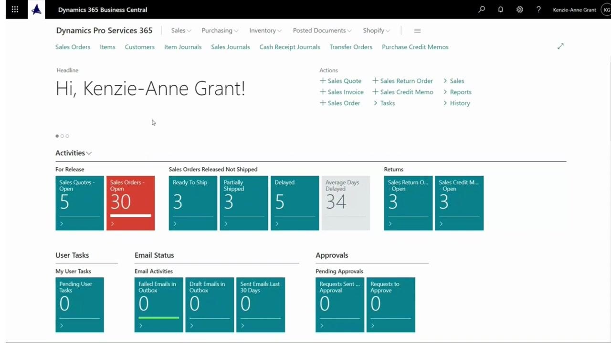Select the second headline page dot
This screenshot has height=343, width=611.
[x=62, y=136]
